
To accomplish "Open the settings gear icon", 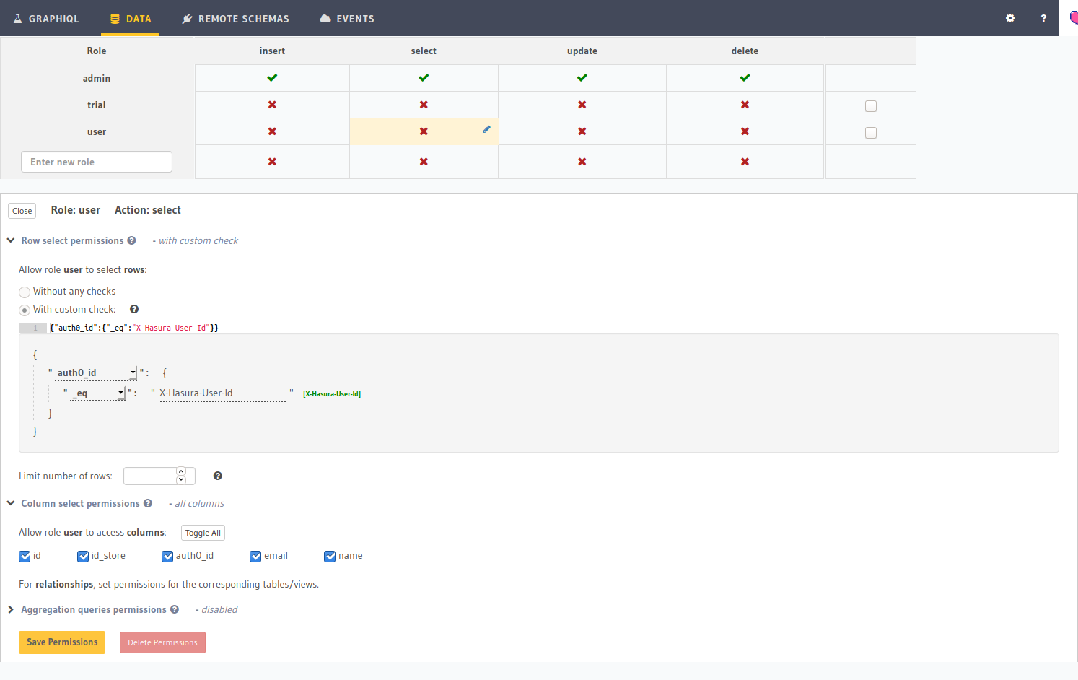I will pos(1010,18).
